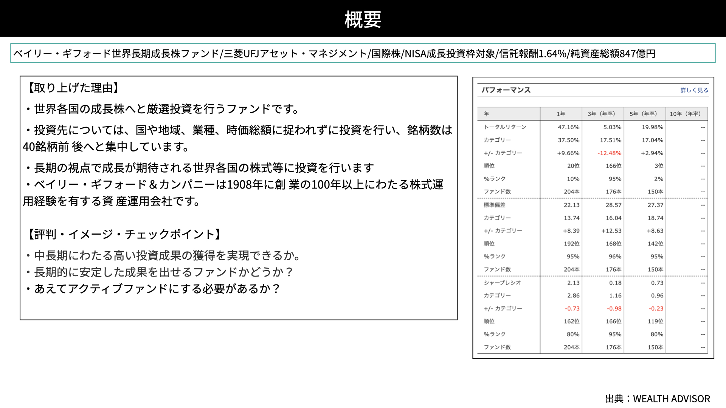Click the bullet about 世界各国の成長株へと厳選投資
This screenshot has height=408, width=726.
pyautogui.click(x=163, y=109)
